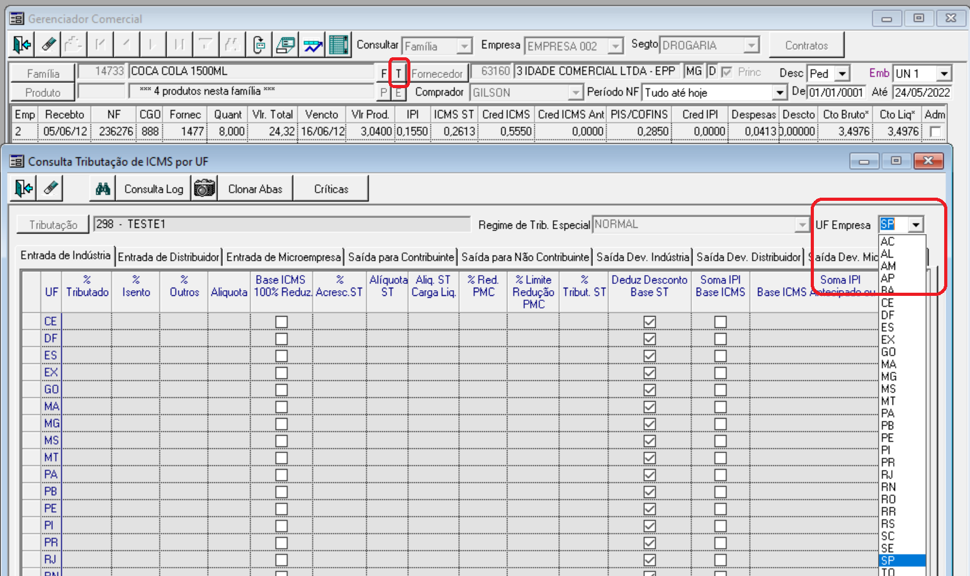
Task: Open the form window icon in main toolbar
Action: (285, 45)
